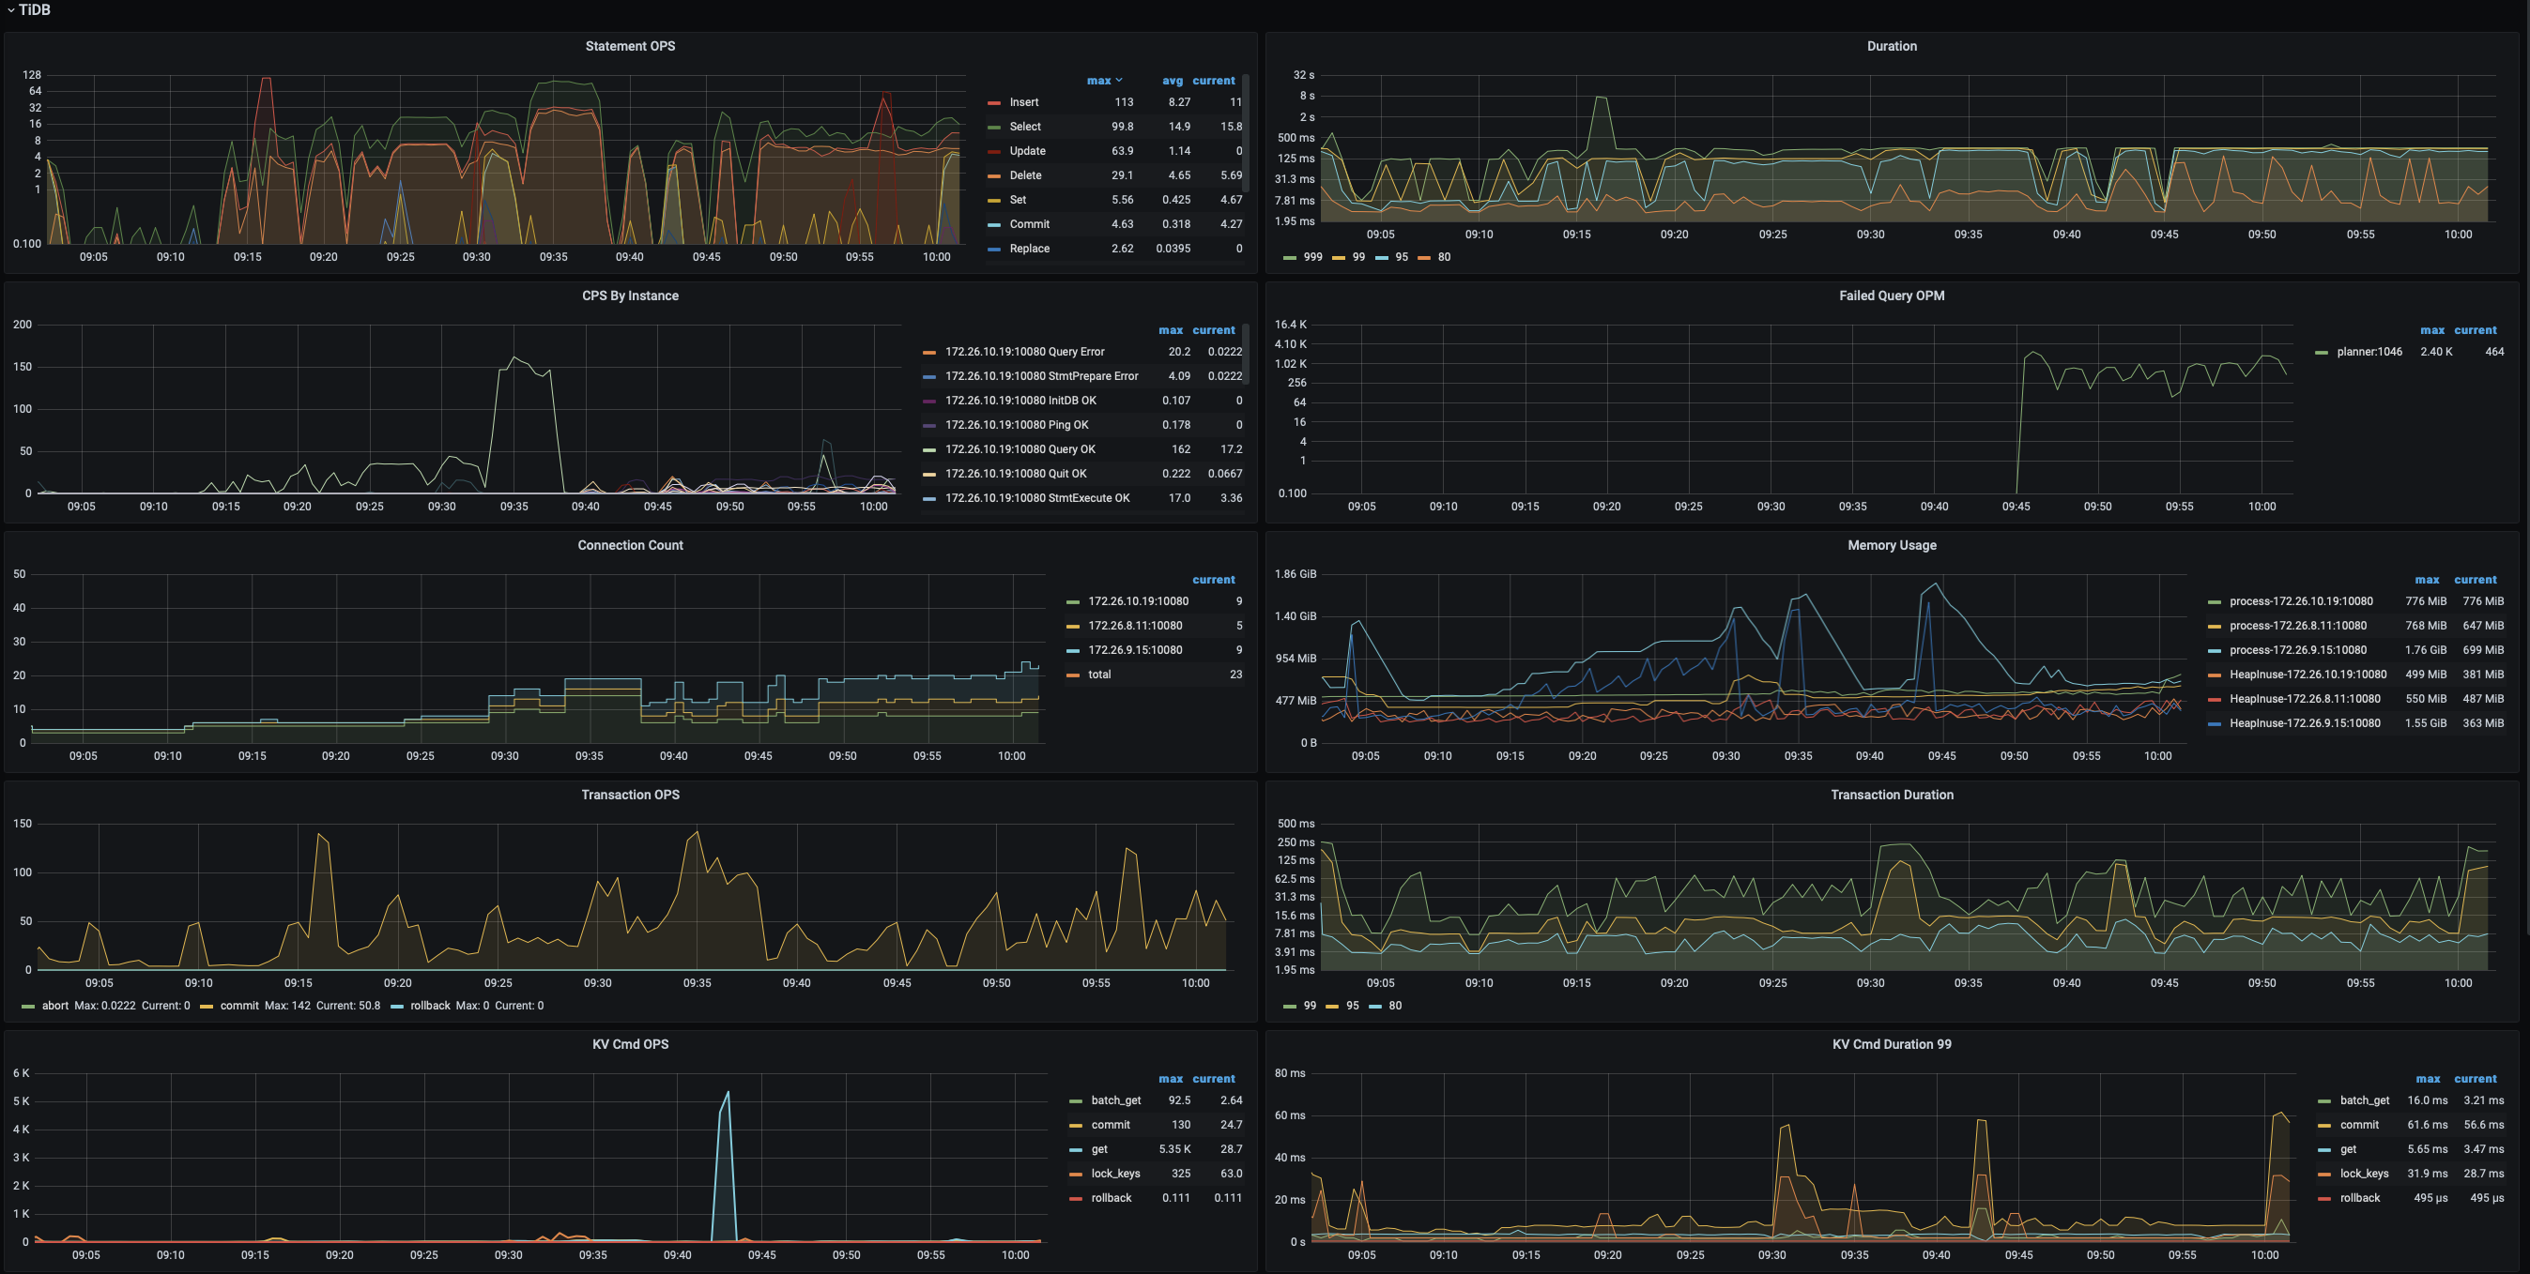Click planner:1046 legend color icon
Viewport: 2530px width, 1274px height.
2322,353
